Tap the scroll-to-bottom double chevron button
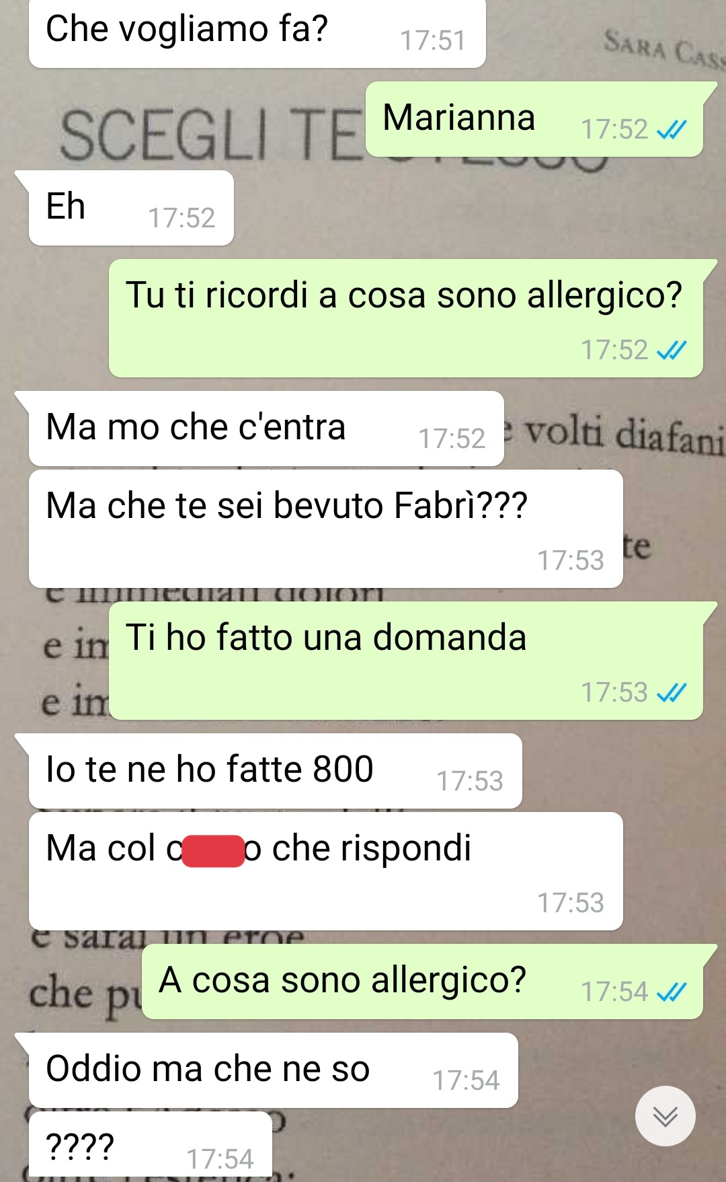Screen dimensions: 726x1182 click(x=665, y=1115)
